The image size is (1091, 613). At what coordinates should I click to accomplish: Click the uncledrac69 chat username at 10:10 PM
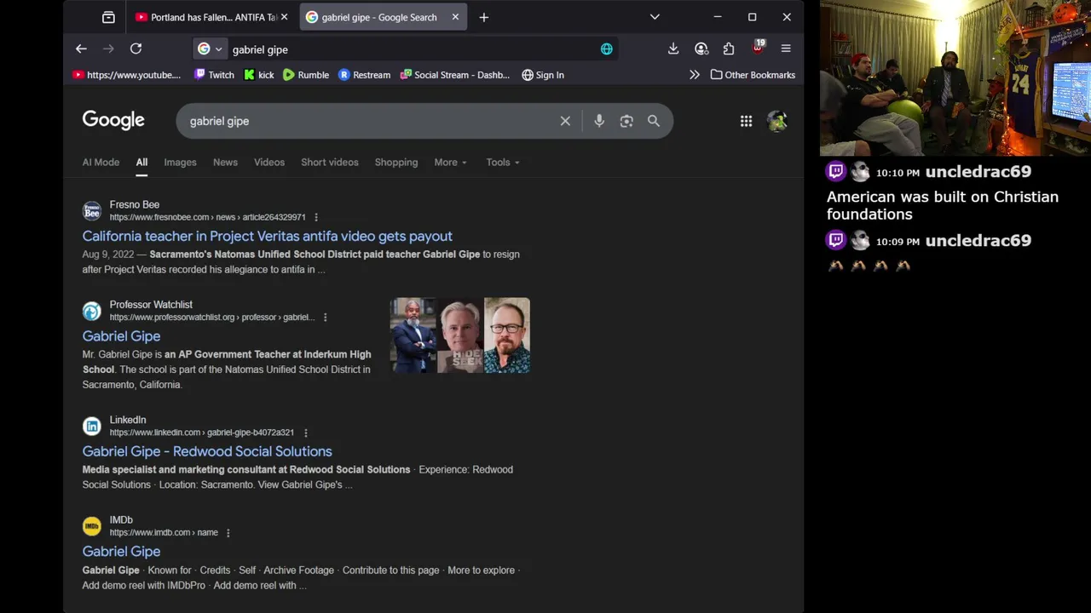coord(978,172)
